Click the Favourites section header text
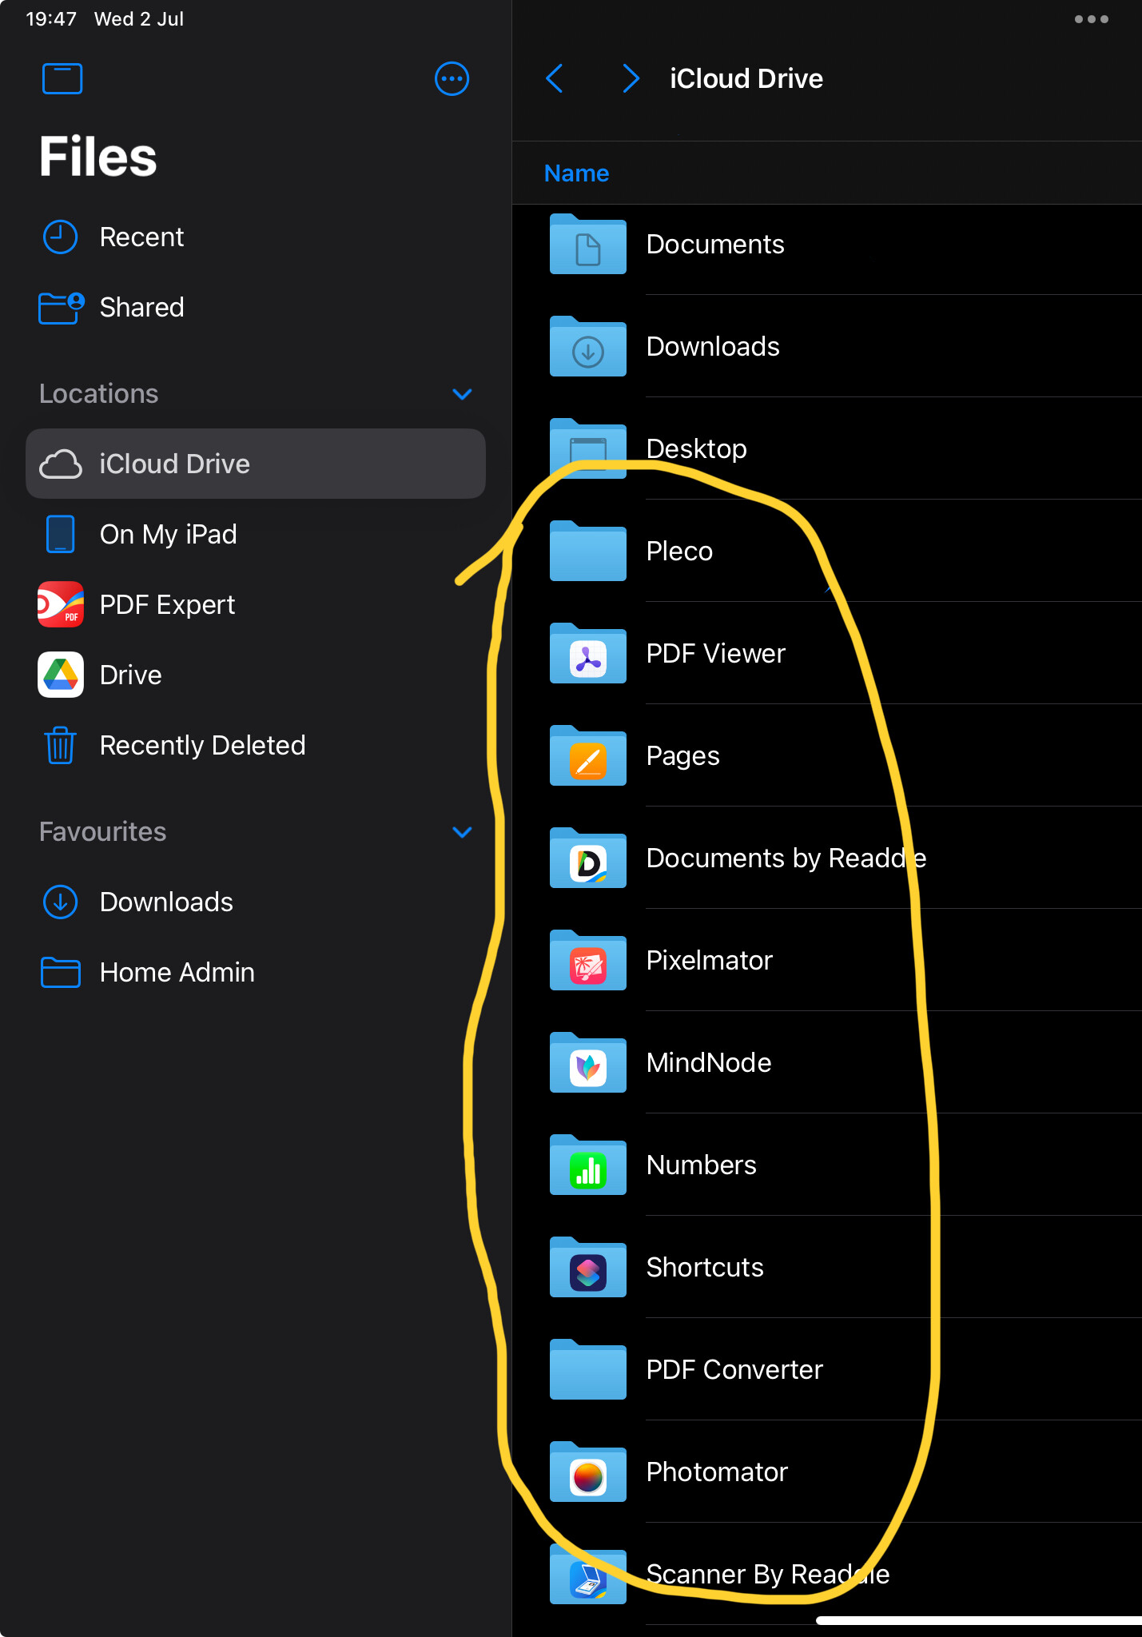 102,832
